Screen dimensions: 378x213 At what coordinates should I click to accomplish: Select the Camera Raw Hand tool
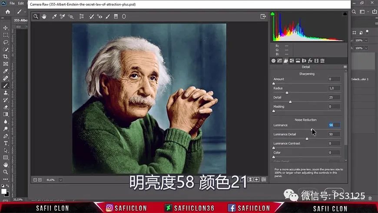click(x=44, y=16)
